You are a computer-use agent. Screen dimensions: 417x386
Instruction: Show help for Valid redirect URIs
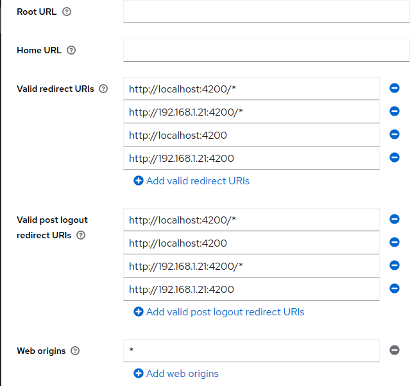point(103,89)
